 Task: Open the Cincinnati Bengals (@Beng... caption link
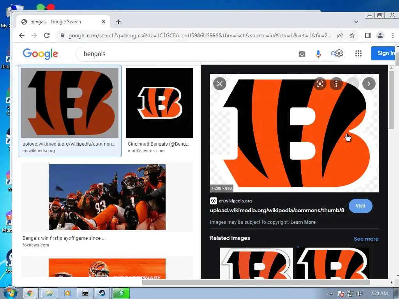[158, 144]
